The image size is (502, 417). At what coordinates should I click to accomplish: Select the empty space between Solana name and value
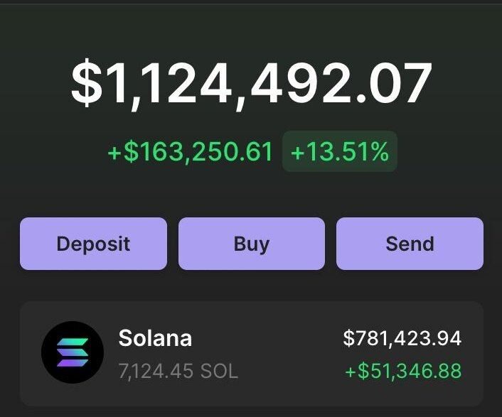[x=267, y=338]
